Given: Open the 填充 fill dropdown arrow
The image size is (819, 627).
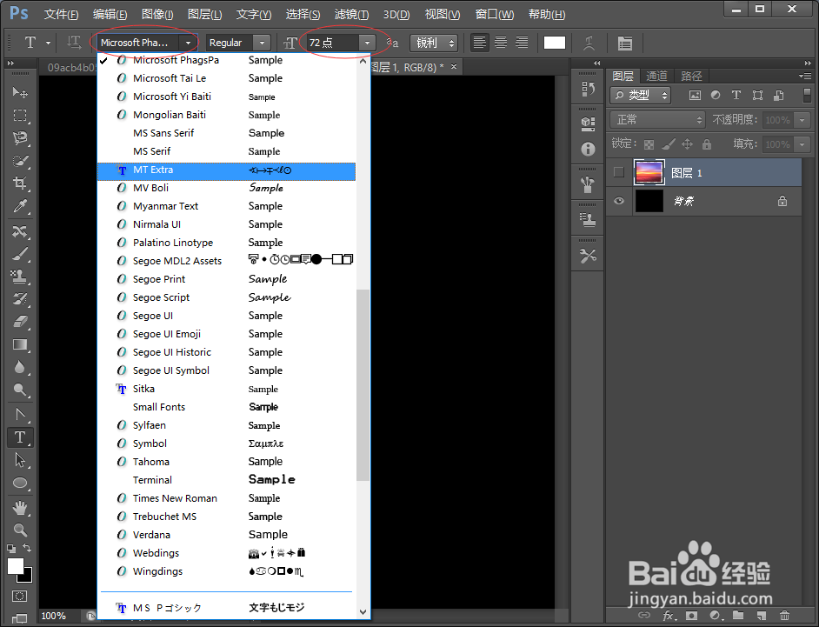Looking at the screenshot, I should (802, 144).
